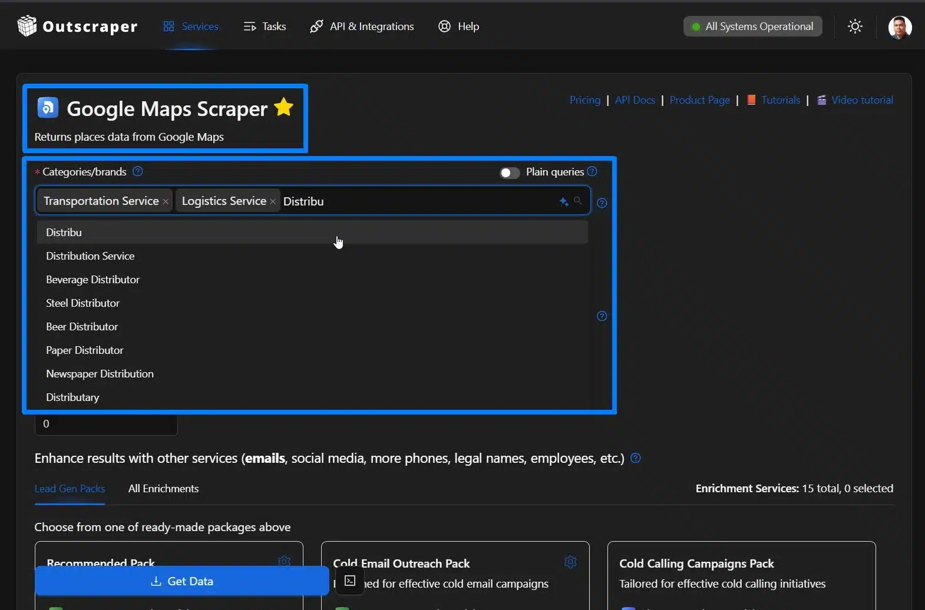Image resolution: width=925 pixels, height=610 pixels.
Task: Remove the Transportation Service tag
Action: (x=166, y=202)
